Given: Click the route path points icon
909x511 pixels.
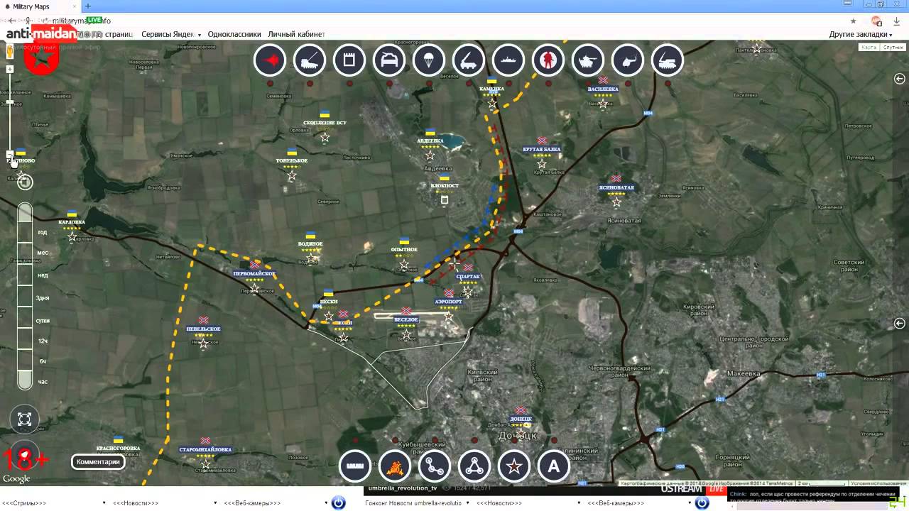Looking at the screenshot, I should tap(435, 466).
